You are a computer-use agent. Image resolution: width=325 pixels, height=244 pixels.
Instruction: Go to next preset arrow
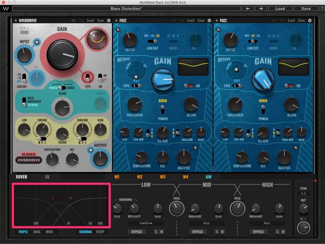261,8
